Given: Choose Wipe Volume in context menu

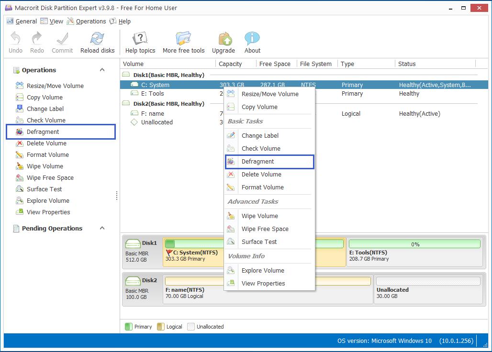Looking at the screenshot, I should [x=270, y=216].
